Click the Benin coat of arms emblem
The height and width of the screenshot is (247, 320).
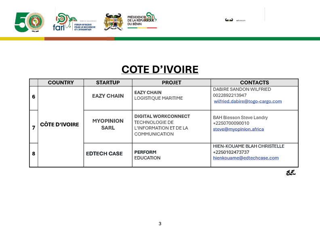(x=114, y=22)
